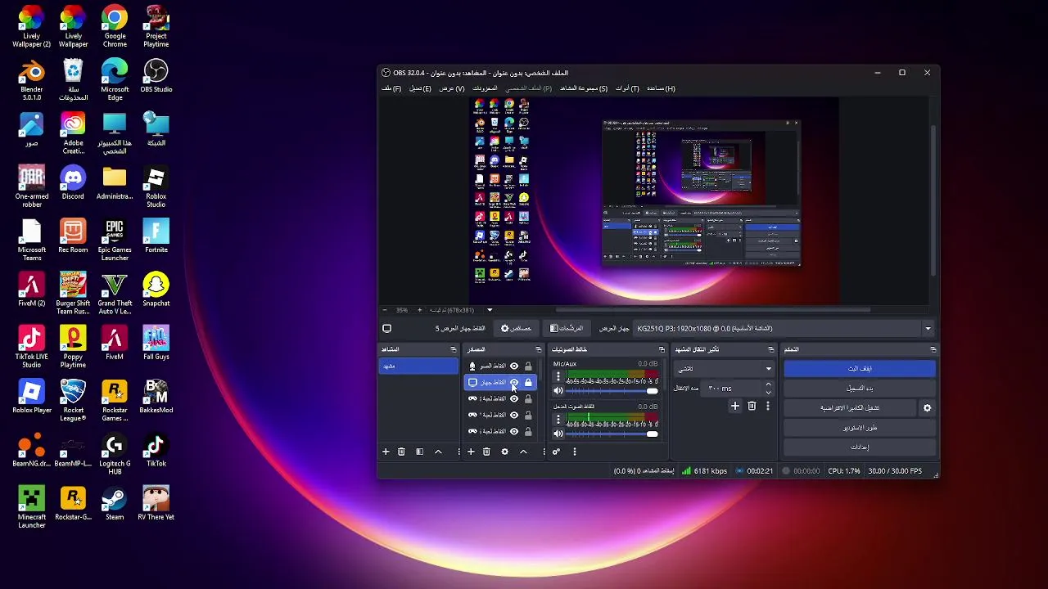Open Steam desktop shortcut
Screen dimensions: 1048x589
[x=115, y=502]
